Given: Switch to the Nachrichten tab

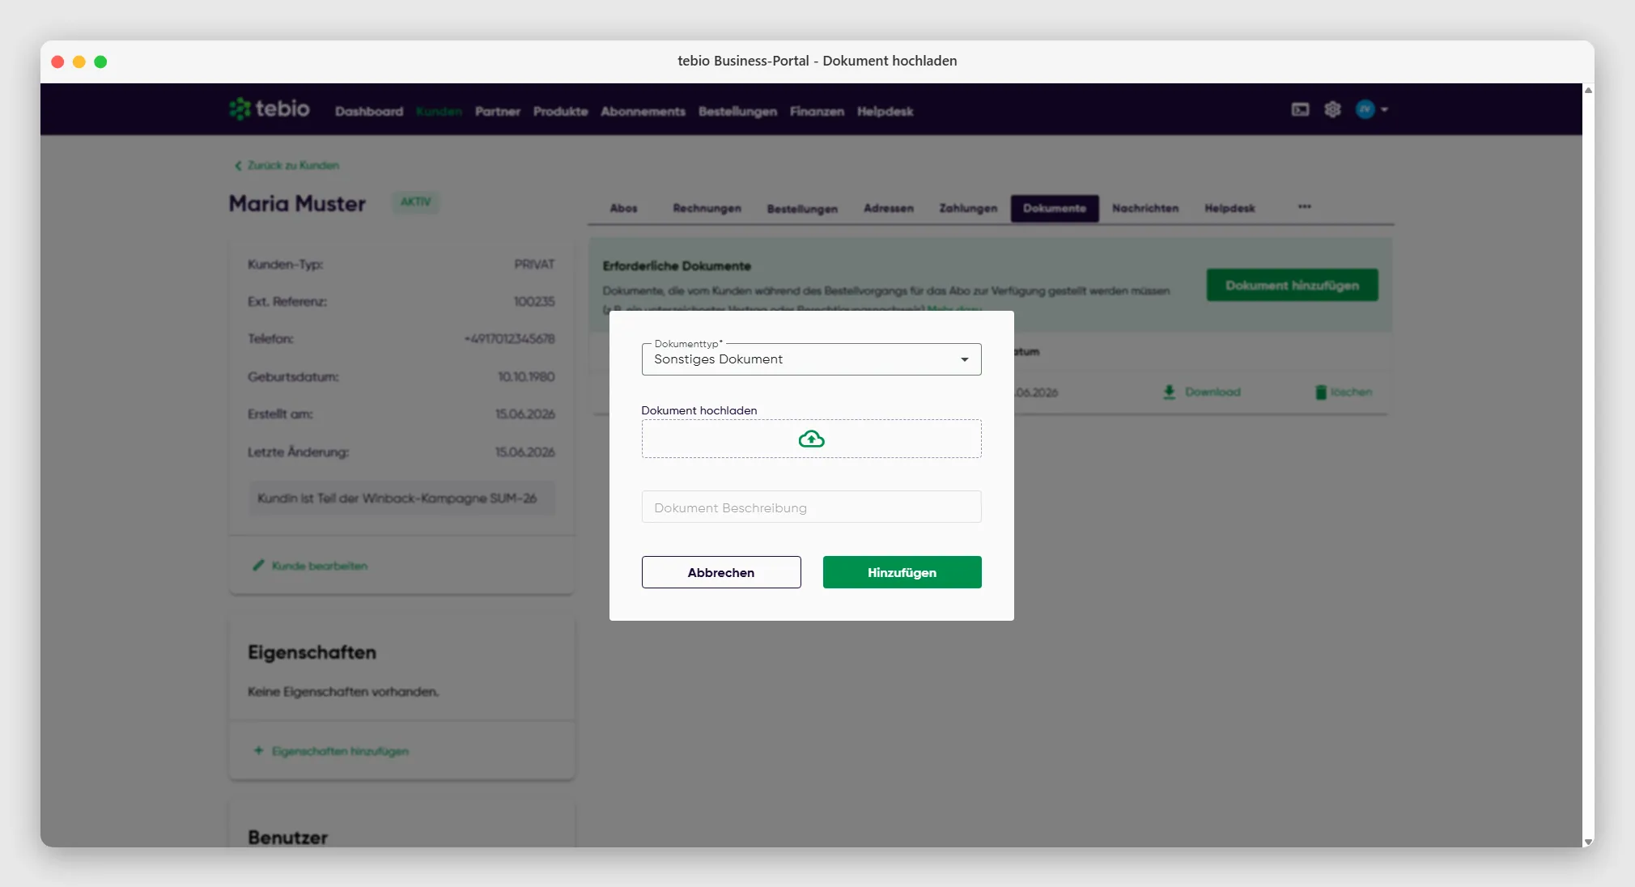Looking at the screenshot, I should [1145, 208].
